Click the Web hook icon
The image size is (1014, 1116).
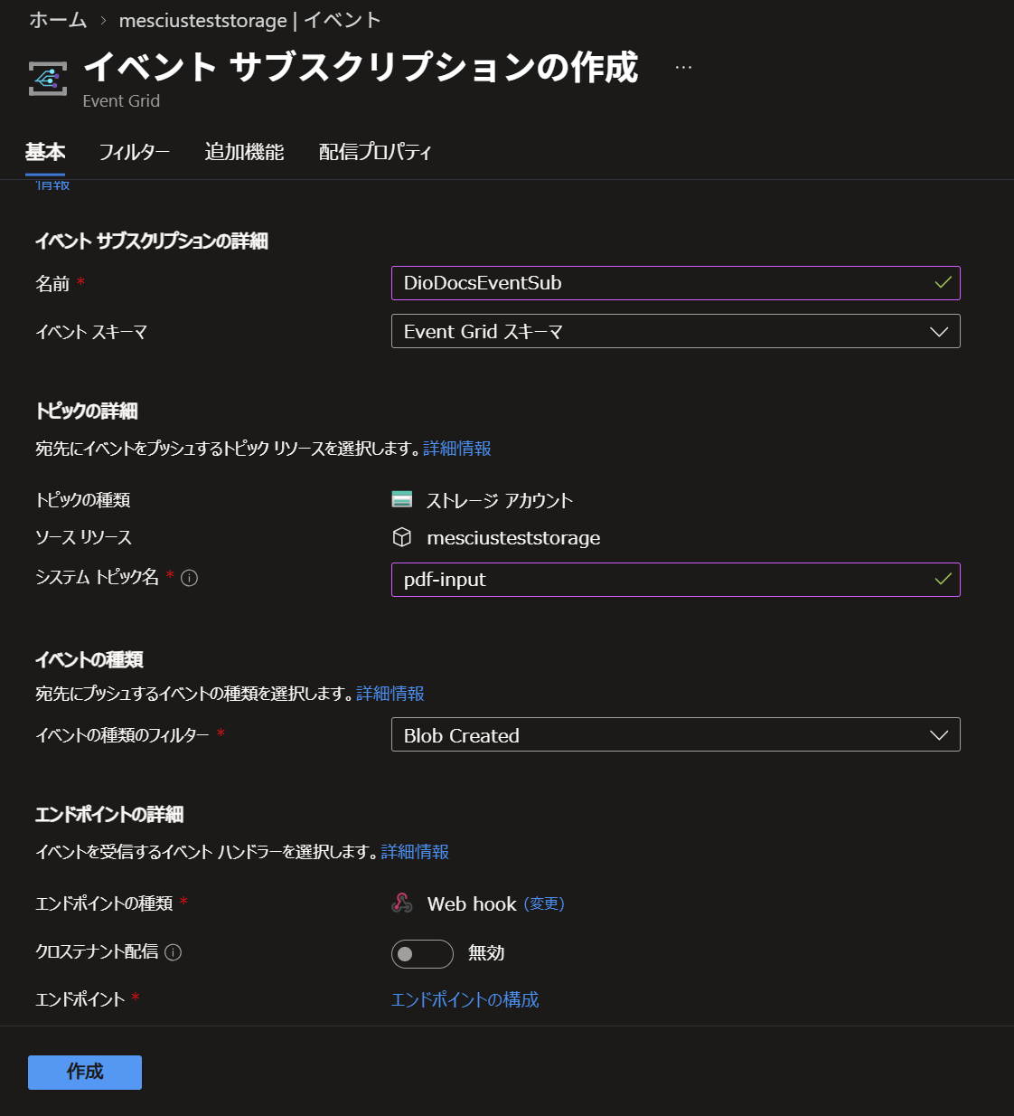pos(402,903)
